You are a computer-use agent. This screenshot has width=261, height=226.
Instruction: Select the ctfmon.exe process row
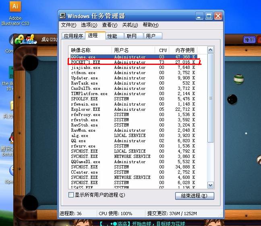(x=133, y=73)
